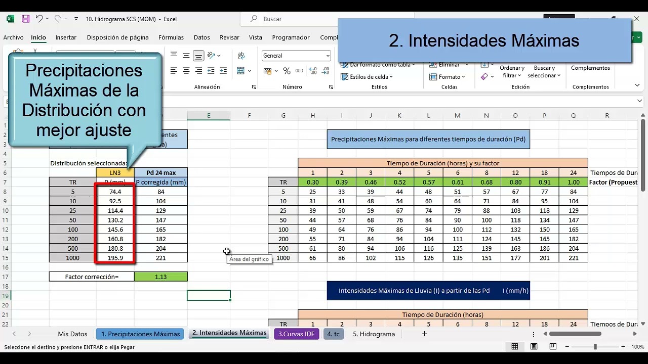This screenshot has height=364, width=648.
Task: Click the horizontal scrollbar thumb
Action: click(575, 334)
